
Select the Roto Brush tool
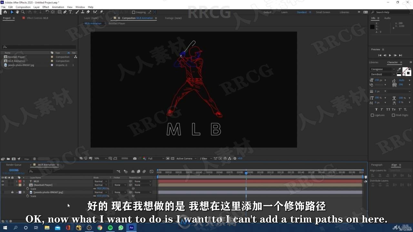click(95, 12)
